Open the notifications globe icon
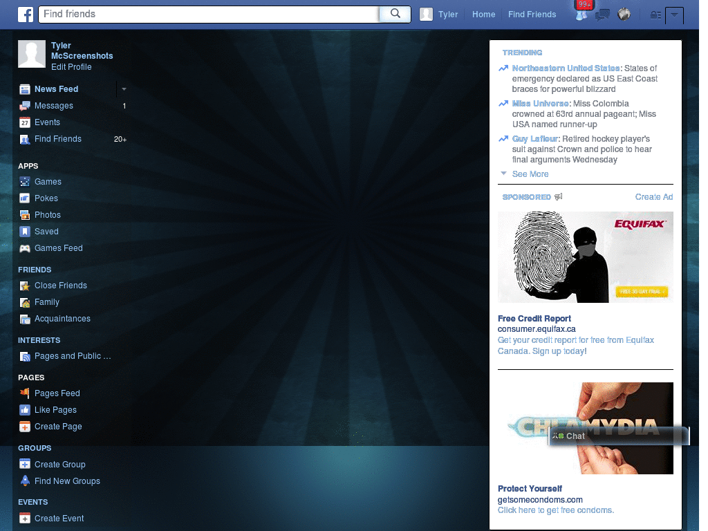The image size is (708, 531). [624, 15]
